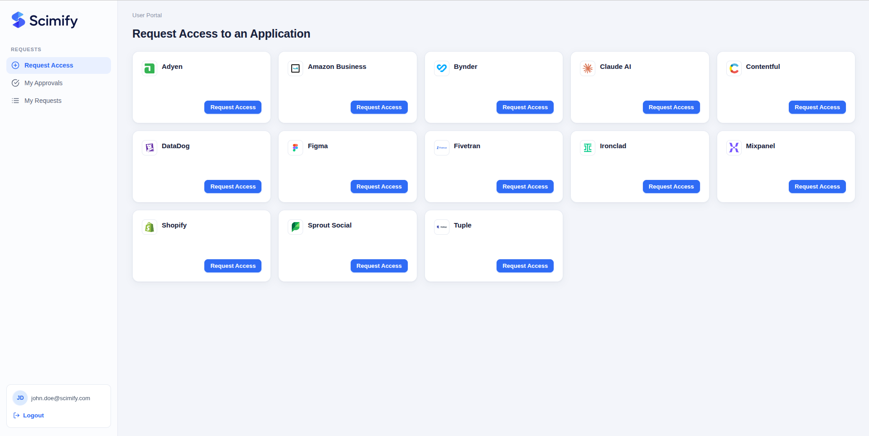Click Request Access on the Tuple card
869x436 pixels.
tap(525, 266)
